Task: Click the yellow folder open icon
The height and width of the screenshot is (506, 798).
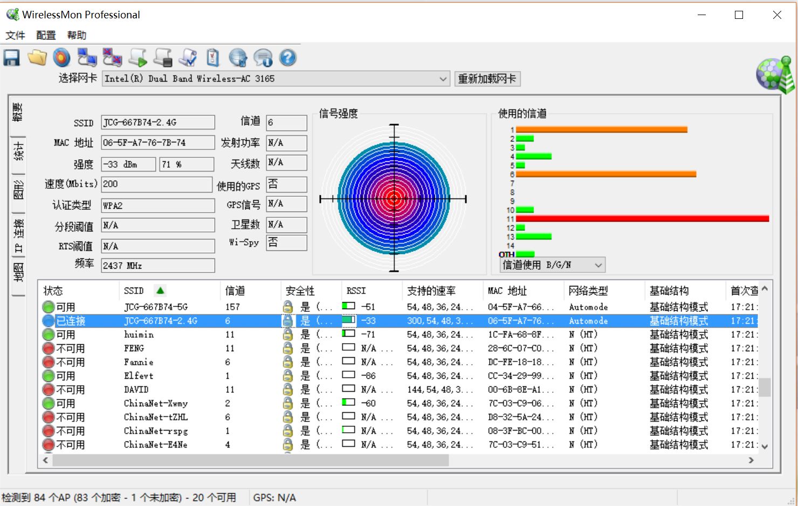Action: 37,58
